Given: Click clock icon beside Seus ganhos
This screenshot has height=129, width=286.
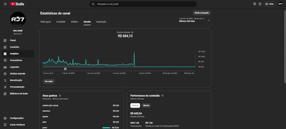Looking at the screenshot, I should coord(60,96).
